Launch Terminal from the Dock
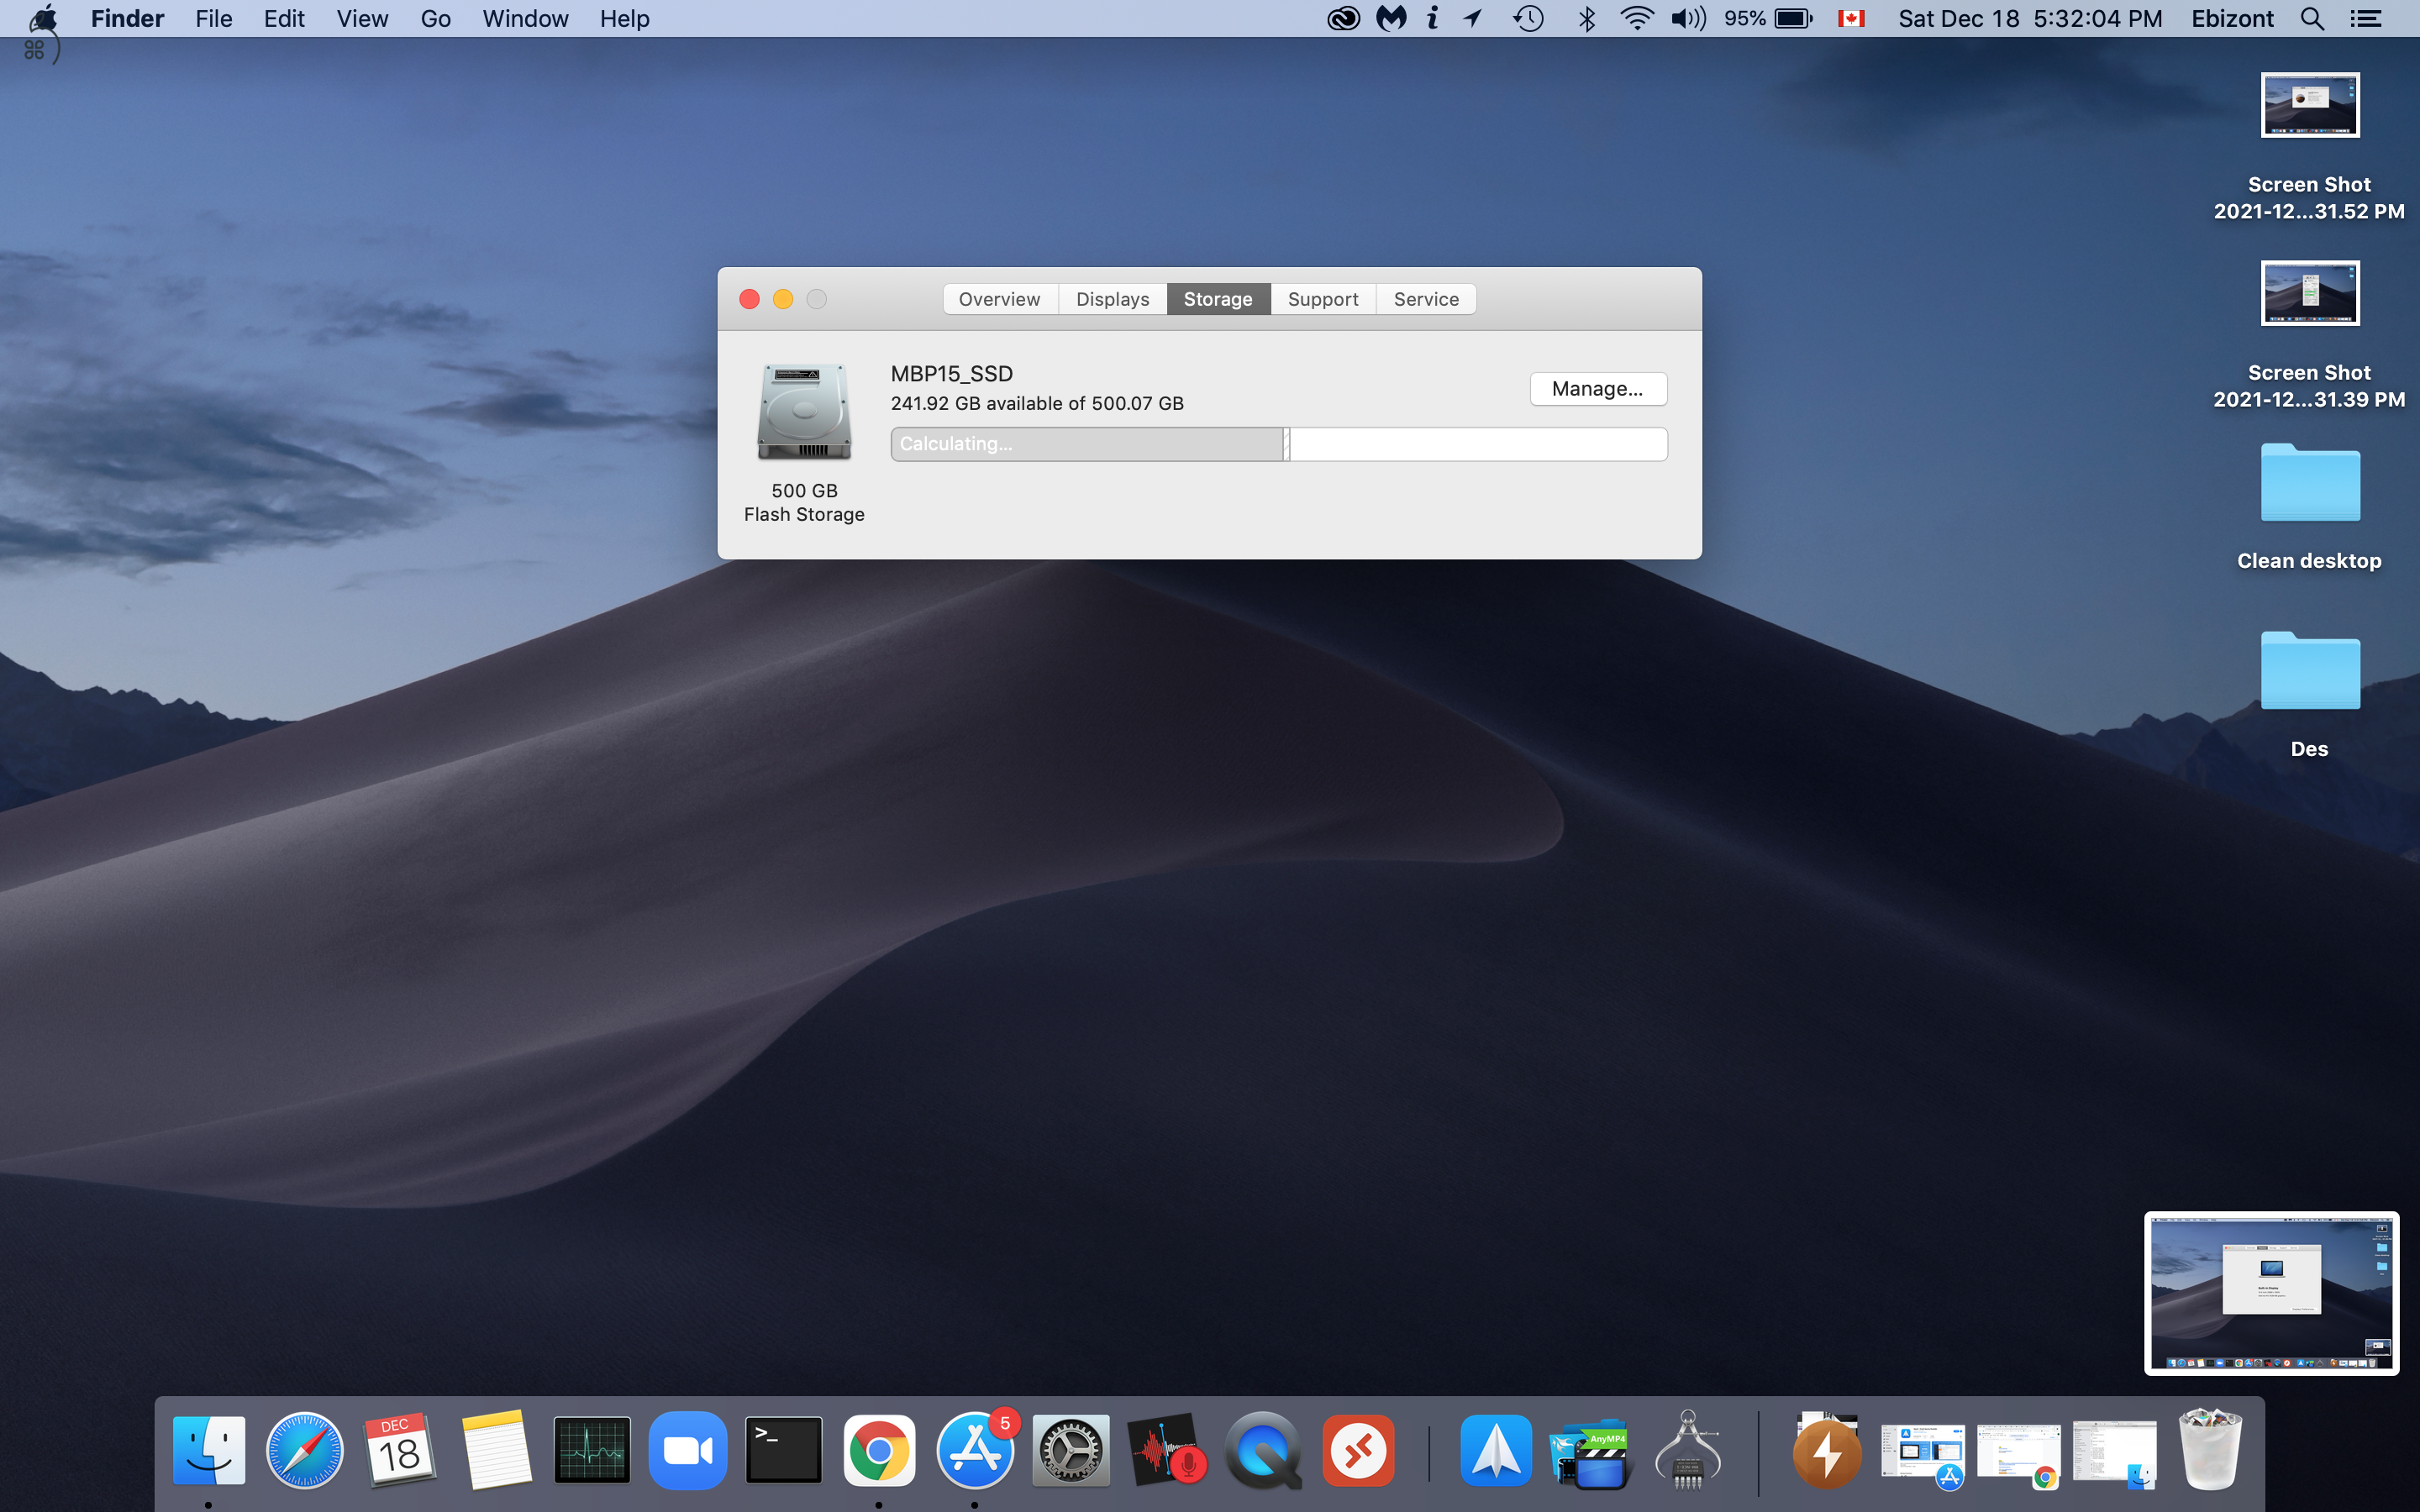The image size is (2420, 1512). tap(784, 1450)
